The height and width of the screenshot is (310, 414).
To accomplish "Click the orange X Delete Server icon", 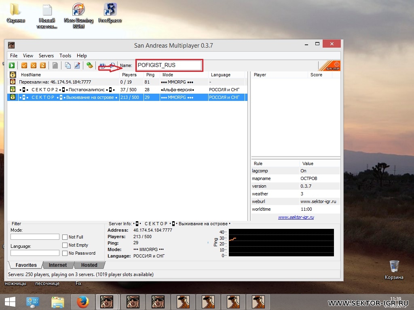I will click(34, 65).
